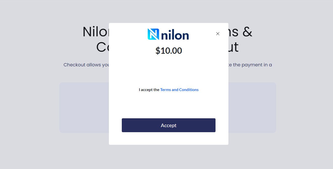Image resolution: width=333 pixels, height=169 pixels.
Task: Close the Nilon checkout popup
Action: [218, 34]
